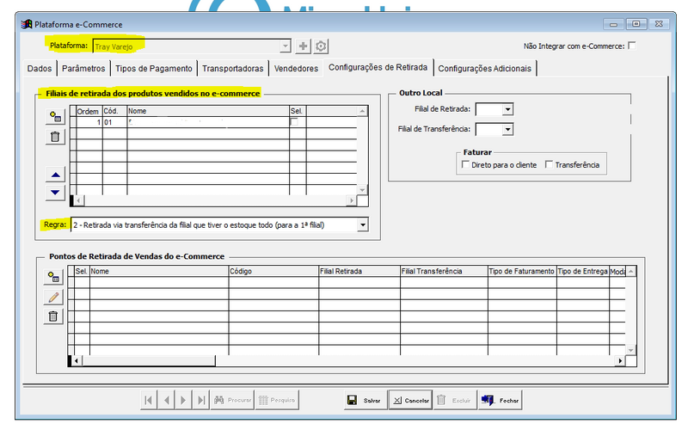
Task: Click pontos grid vertical scroll up arrow
Action: click(x=630, y=272)
